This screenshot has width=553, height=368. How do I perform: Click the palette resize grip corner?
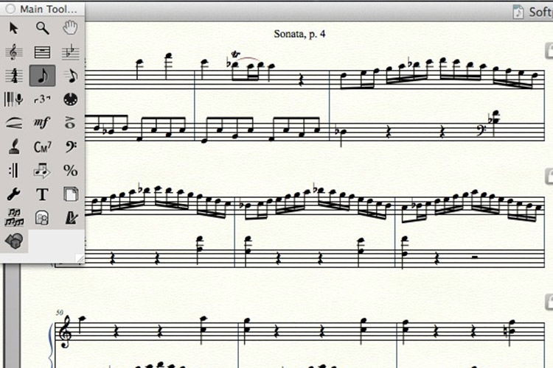click(81, 259)
